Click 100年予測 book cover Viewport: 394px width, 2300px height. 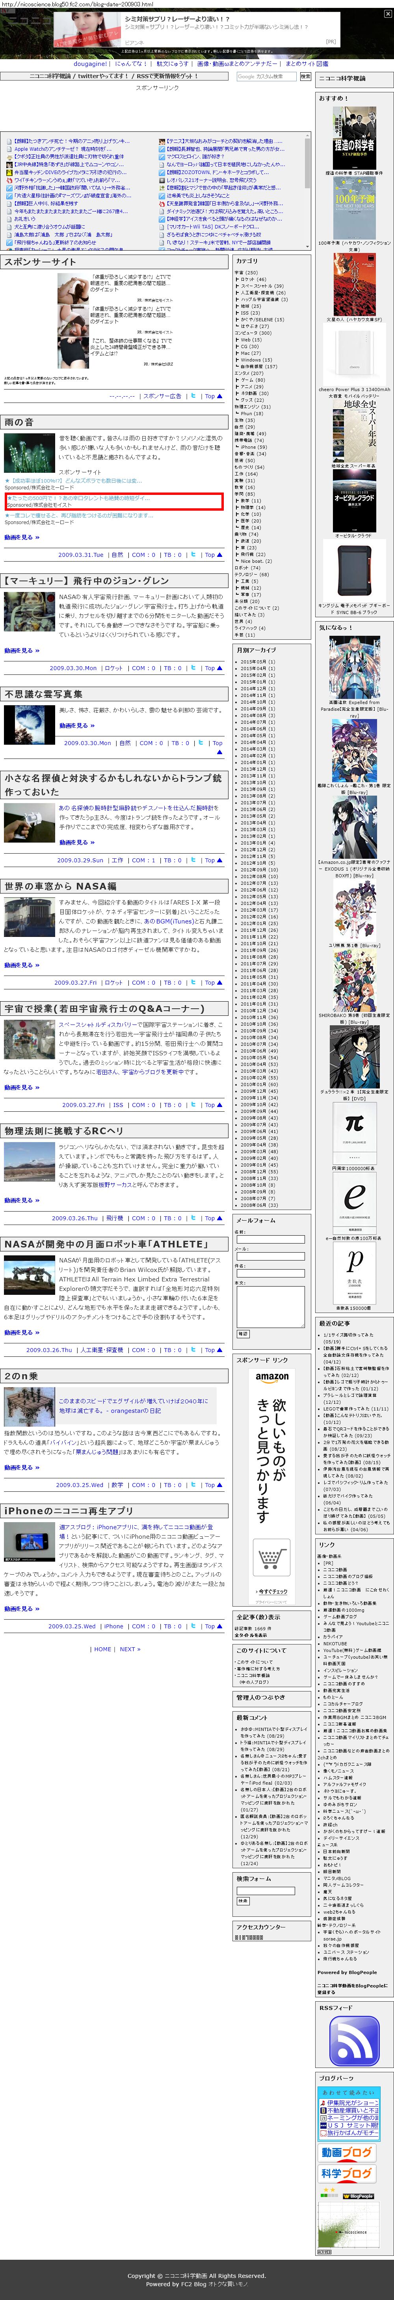coord(354,209)
